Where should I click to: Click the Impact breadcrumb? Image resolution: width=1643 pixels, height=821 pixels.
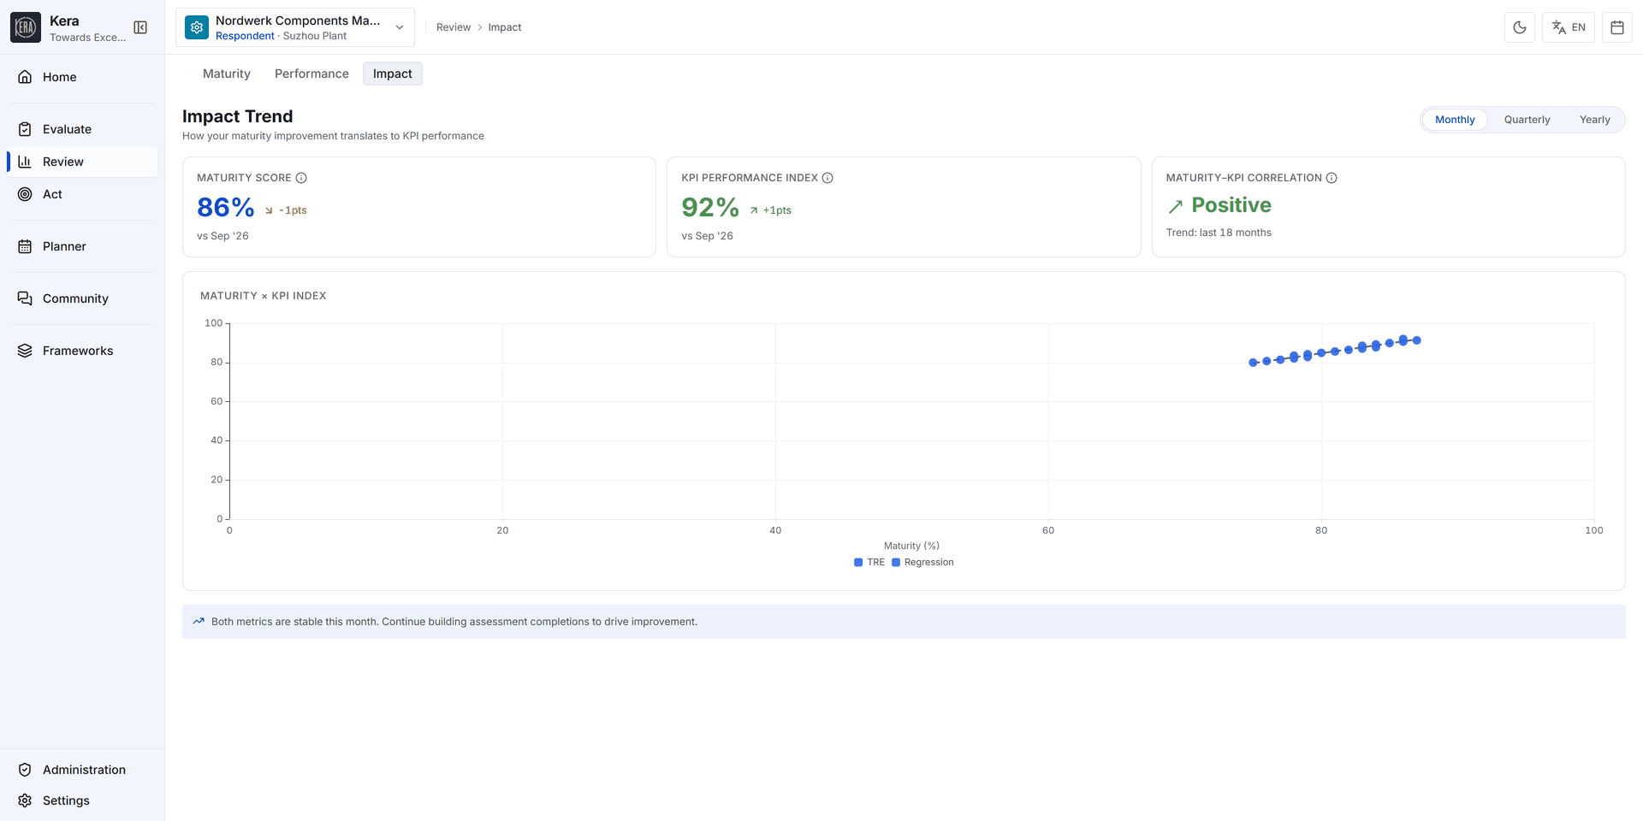click(505, 27)
